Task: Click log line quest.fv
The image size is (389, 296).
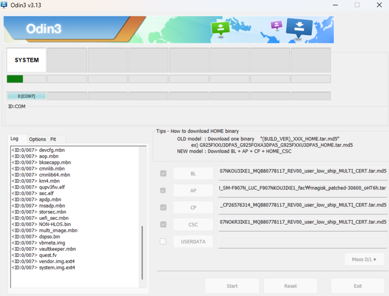Action: pyautogui.click(x=34, y=255)
